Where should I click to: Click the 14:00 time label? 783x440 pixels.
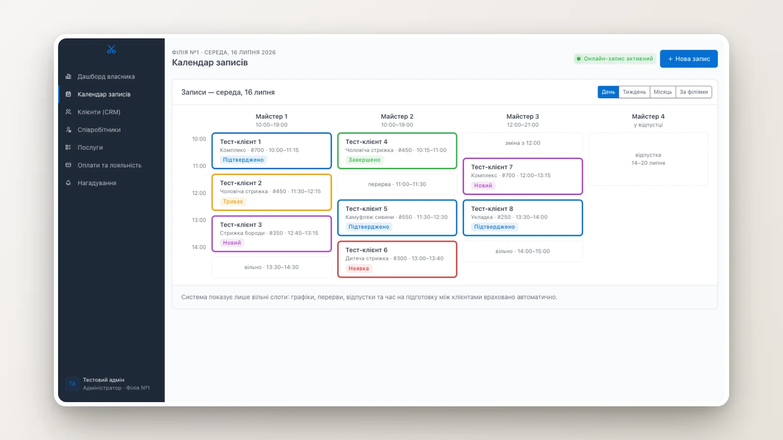click(199, 247)
